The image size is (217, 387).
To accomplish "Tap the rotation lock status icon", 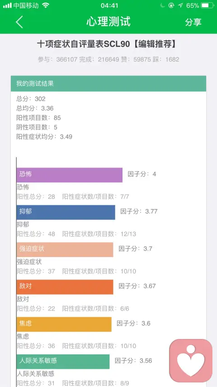I will pyautogui.click(x=171, y=5).
